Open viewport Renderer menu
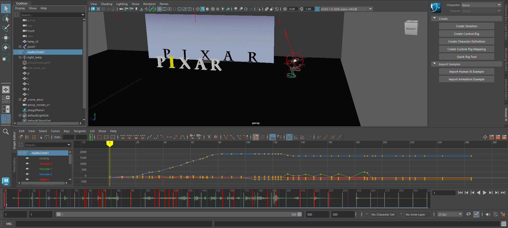 [x=149, y=4]
